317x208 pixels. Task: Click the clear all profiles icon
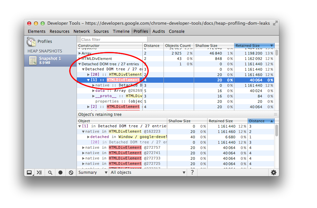(71, 172)
